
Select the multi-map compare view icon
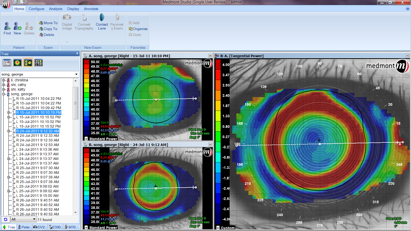pyautogui.click(x=28, y=63)
